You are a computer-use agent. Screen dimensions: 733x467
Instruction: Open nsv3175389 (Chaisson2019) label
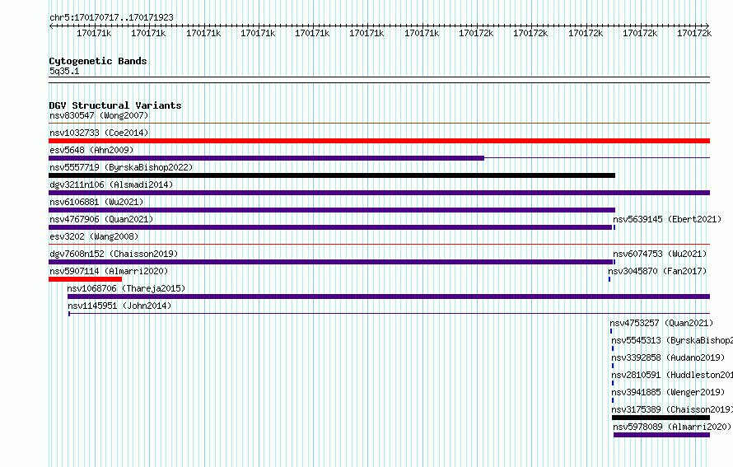point(672,409)
